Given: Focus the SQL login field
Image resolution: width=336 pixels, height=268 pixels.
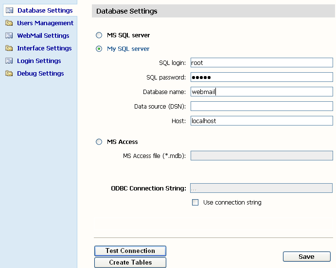Looking at the screenshot, I should point(262,63).
